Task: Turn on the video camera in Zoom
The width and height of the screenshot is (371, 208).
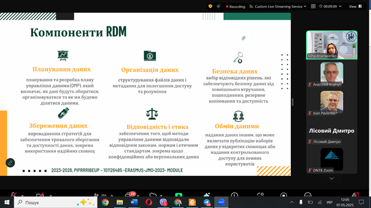Action: (x=40, y=195)
